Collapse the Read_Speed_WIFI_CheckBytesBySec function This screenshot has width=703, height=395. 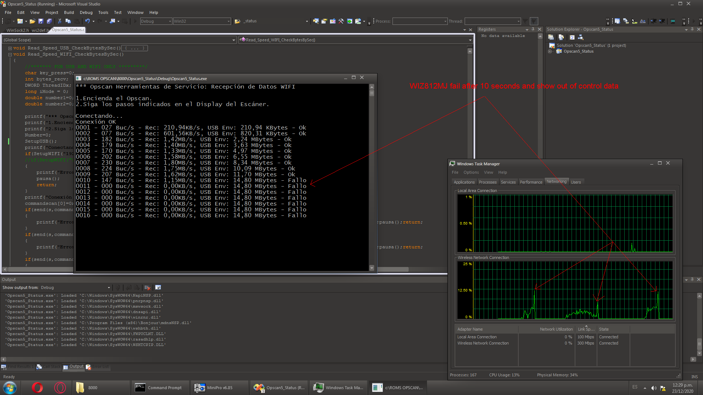pos(10,54)
